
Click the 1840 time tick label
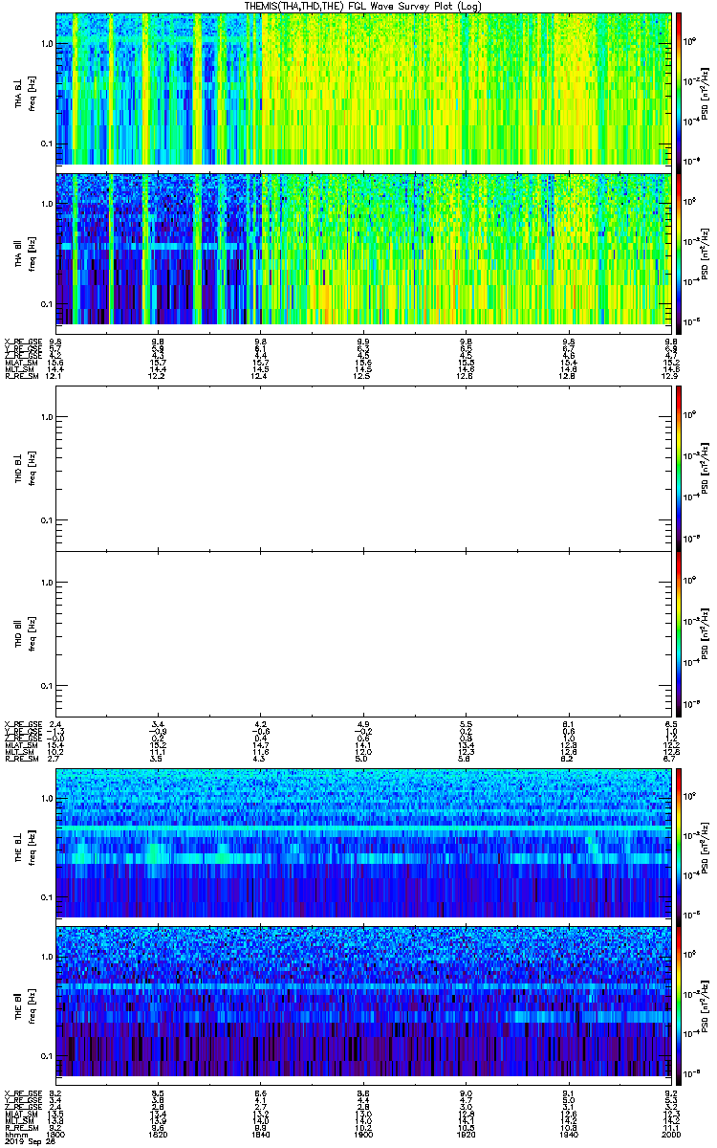(x=260, y=1135)
